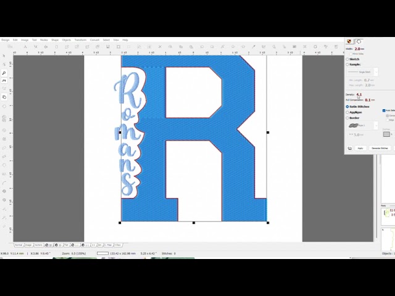The image size is (395, 296).
Task: Click the script 'Romans' lettering object
Action: [129, 133]
